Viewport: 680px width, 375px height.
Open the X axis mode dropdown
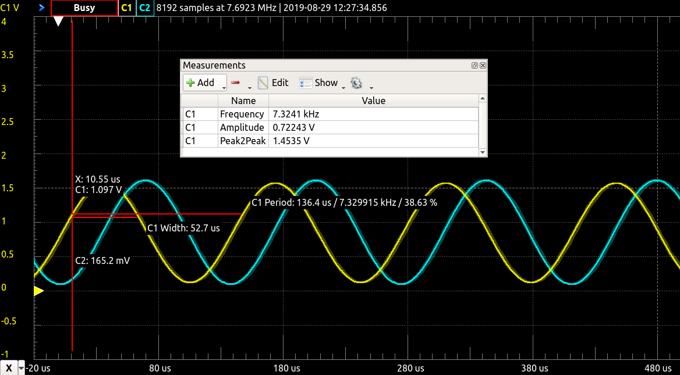(x=21, y=368)
